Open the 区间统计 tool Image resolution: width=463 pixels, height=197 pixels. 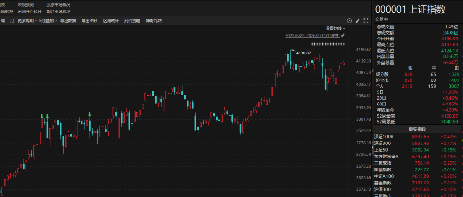point(111,21)
